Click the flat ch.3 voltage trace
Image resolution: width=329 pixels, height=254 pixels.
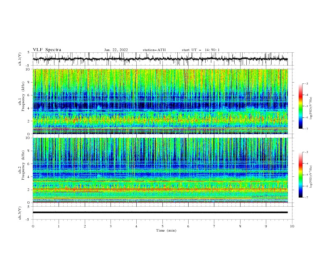coord(160,212)
